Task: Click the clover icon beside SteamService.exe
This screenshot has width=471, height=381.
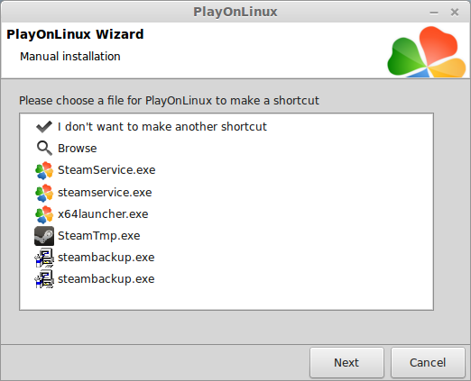Action: (44, 170)
